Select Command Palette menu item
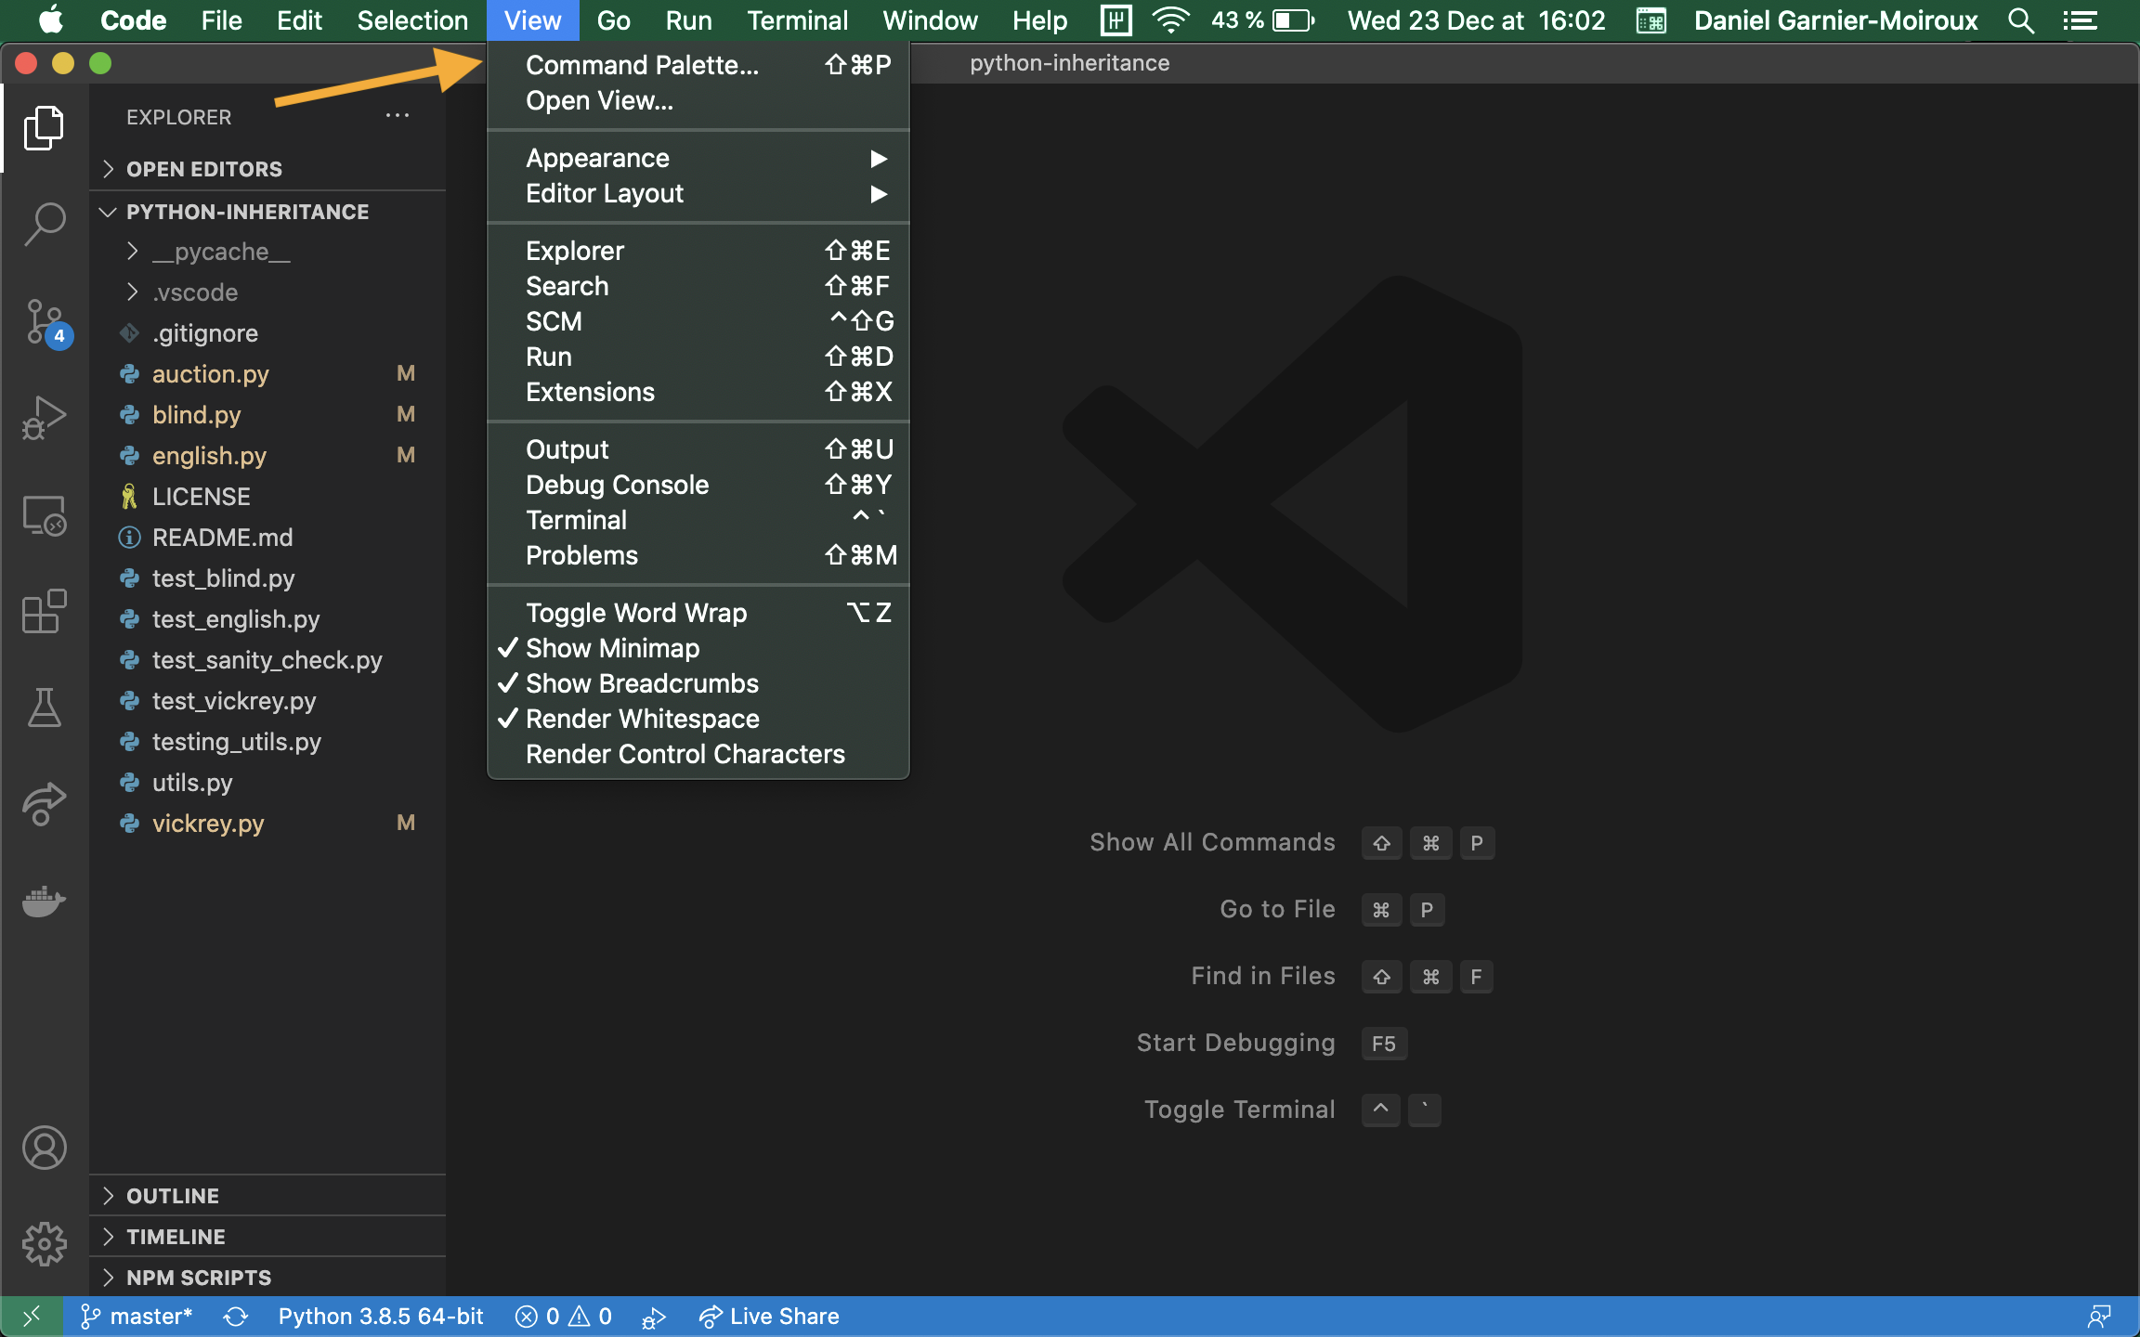This screenshot has width=2140, height=1337. click(642, 65)
